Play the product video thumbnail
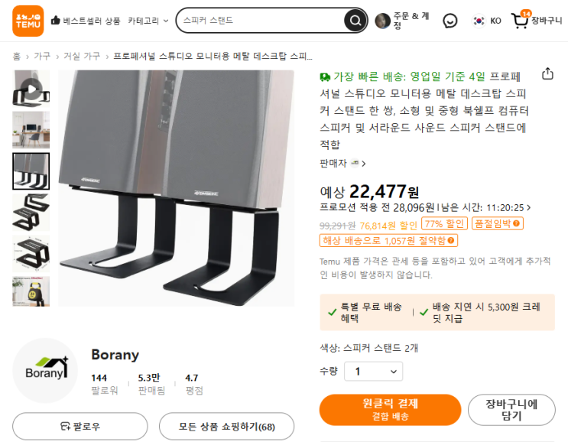 [x=31, y=88]
